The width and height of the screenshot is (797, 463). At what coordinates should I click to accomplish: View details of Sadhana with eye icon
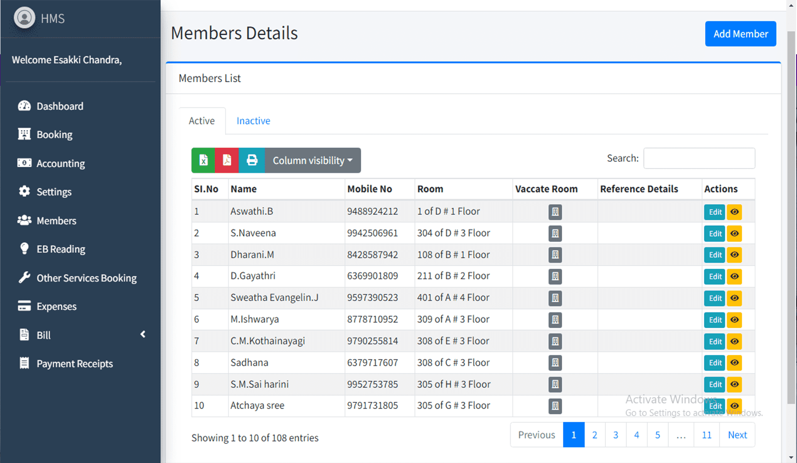734,363
